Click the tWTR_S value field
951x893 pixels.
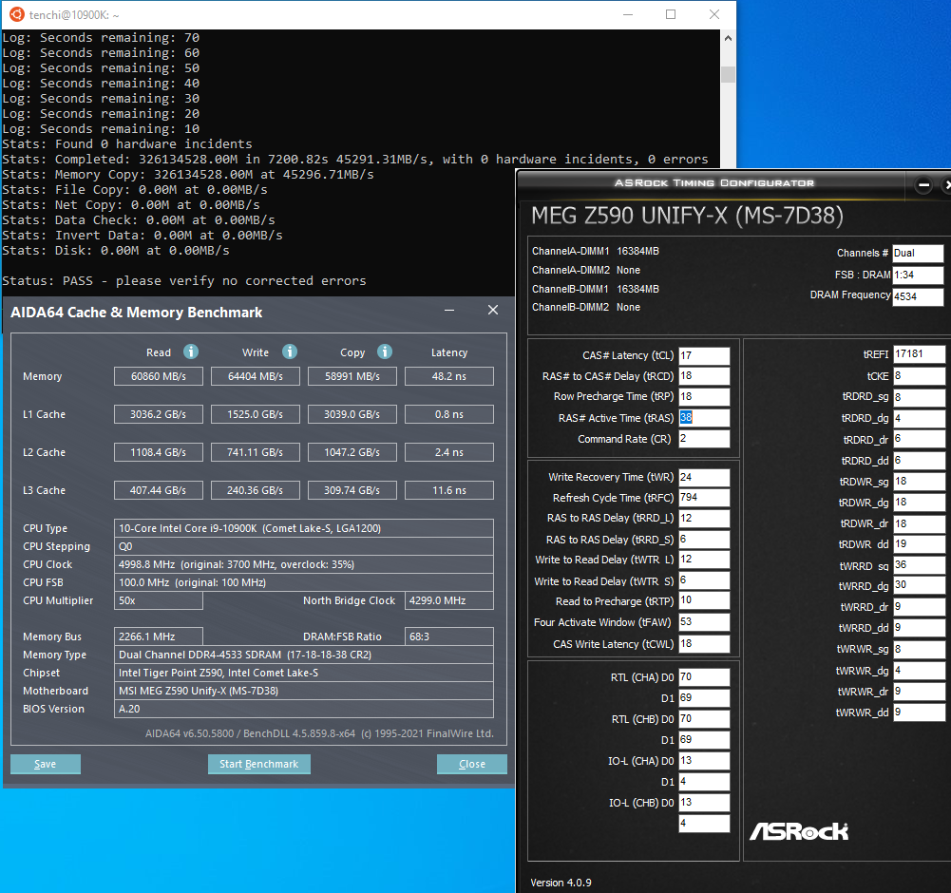704,580
